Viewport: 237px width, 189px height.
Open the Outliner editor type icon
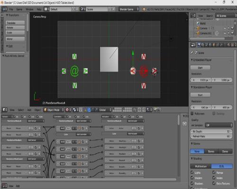pos(193,16)
